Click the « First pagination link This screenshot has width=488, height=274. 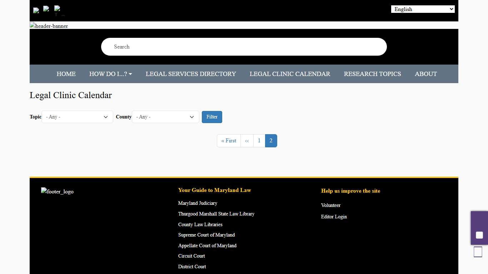pos(229,141)
